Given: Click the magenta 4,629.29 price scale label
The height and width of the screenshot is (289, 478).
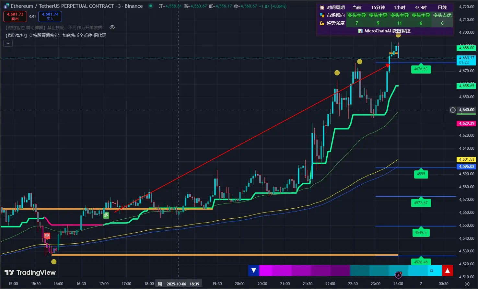Looking at the screenshot, I should pyautogui.click(x=467, y=123).
